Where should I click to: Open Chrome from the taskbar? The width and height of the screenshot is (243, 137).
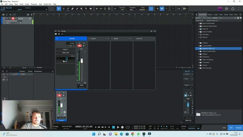133,134
